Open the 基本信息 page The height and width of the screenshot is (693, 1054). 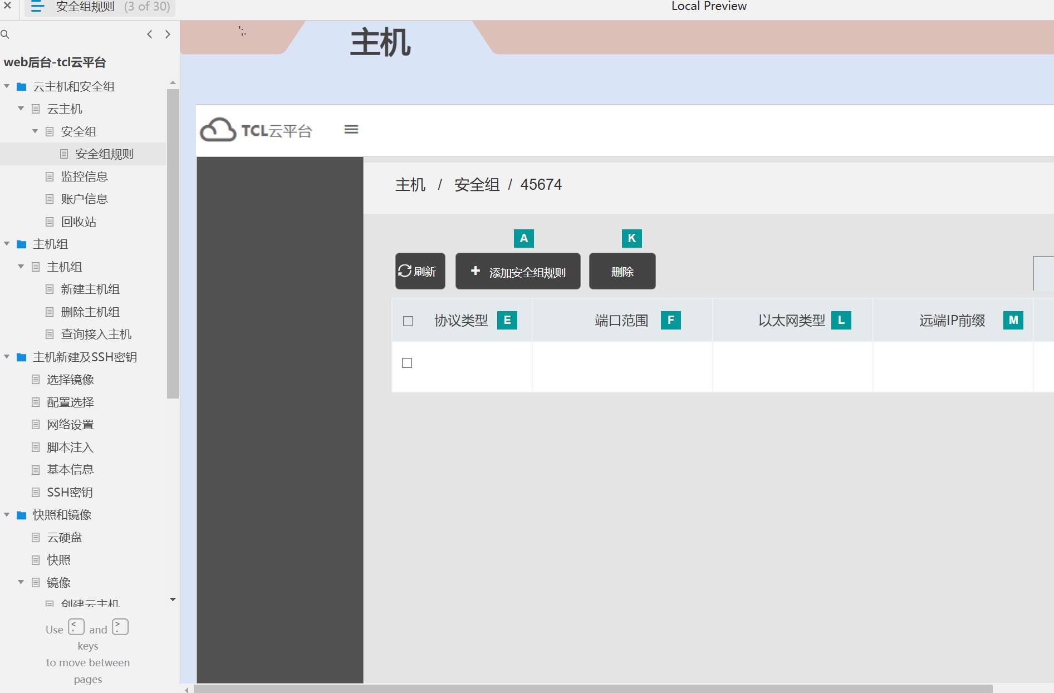(x=70, y=469)
